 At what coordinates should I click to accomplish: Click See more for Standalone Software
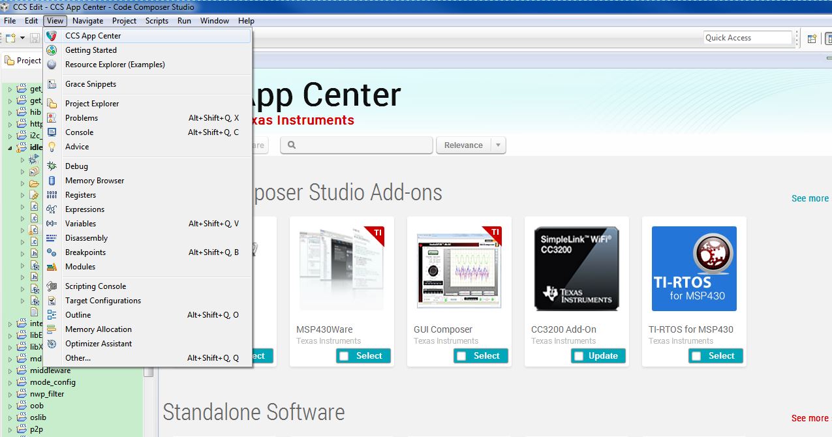coord(810,418)
